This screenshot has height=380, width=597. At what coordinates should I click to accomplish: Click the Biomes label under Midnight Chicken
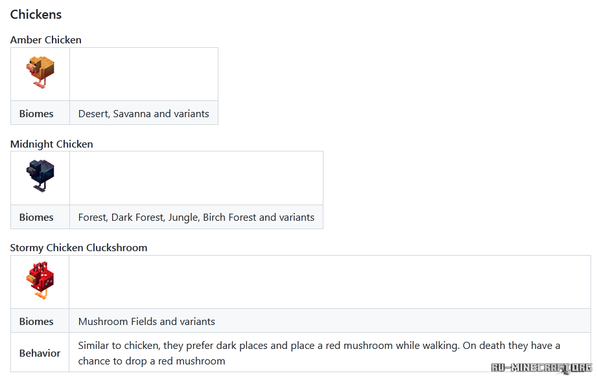[36, 218]
